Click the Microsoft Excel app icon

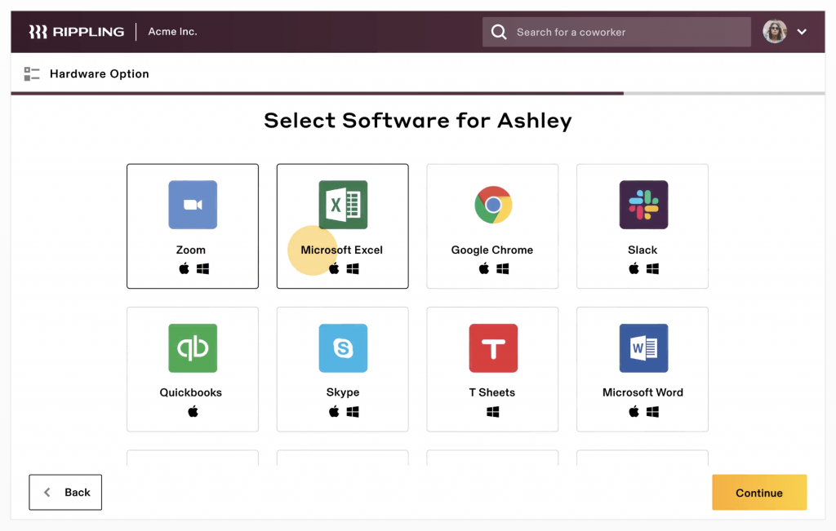click(343, 205)
